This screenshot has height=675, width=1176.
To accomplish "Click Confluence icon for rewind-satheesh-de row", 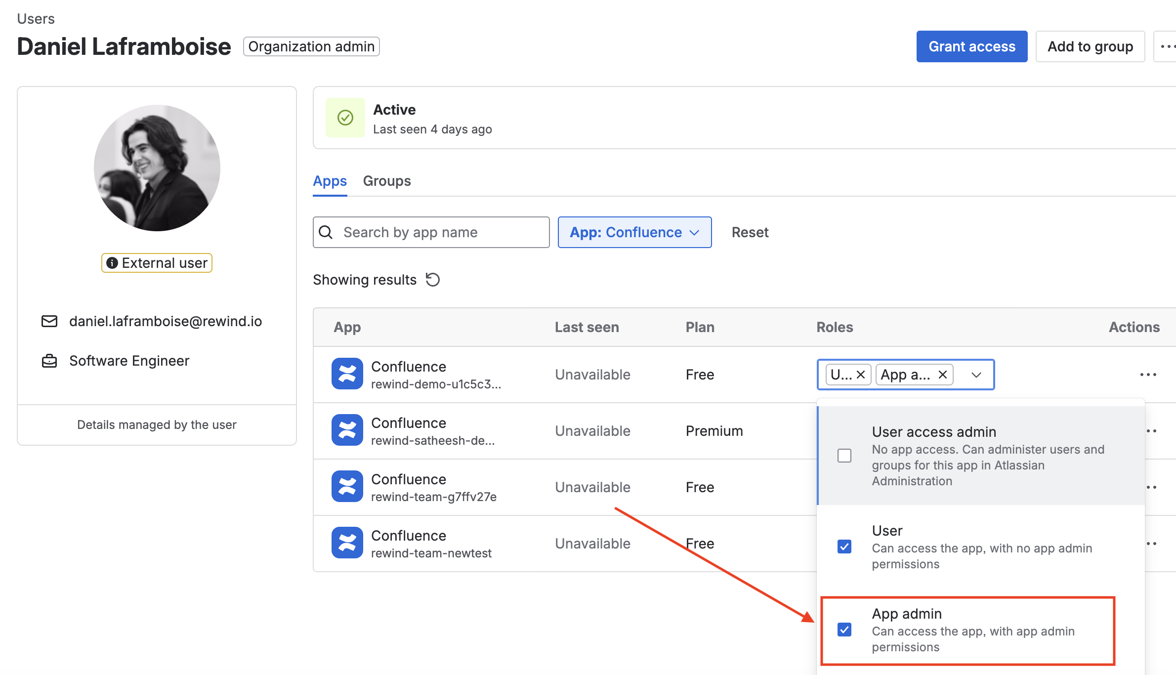I will pos(347,430).
